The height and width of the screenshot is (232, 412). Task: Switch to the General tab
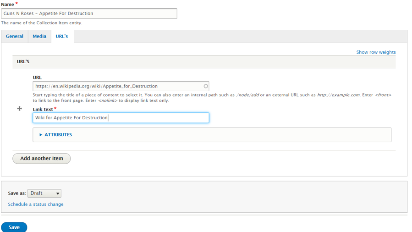[15, 36]
